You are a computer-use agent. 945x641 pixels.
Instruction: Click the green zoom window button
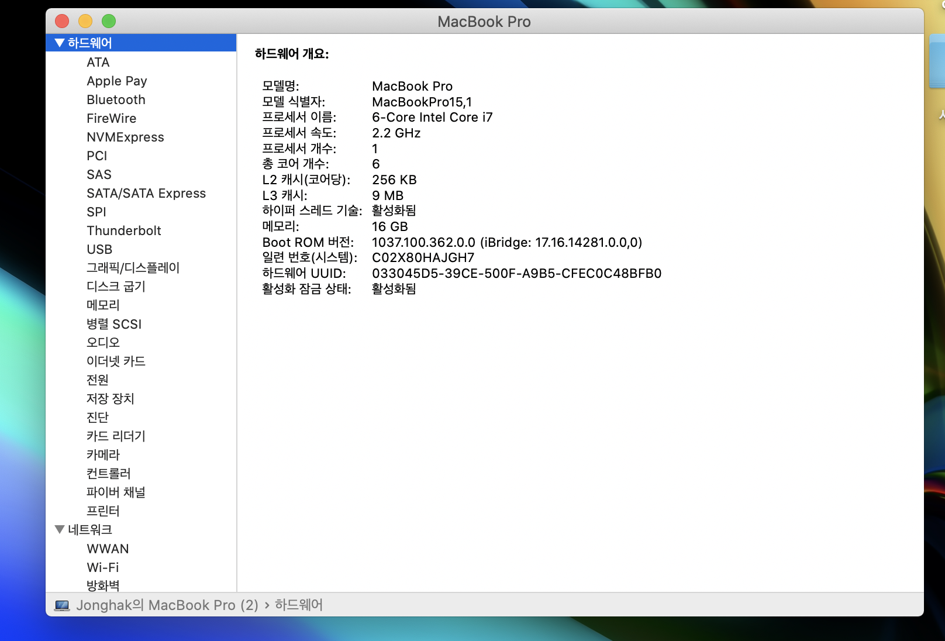click(109, 22)
